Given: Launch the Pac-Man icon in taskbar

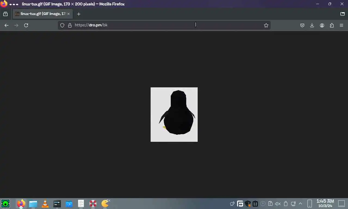Looking at the screenshot, I should tap(105, 203).
